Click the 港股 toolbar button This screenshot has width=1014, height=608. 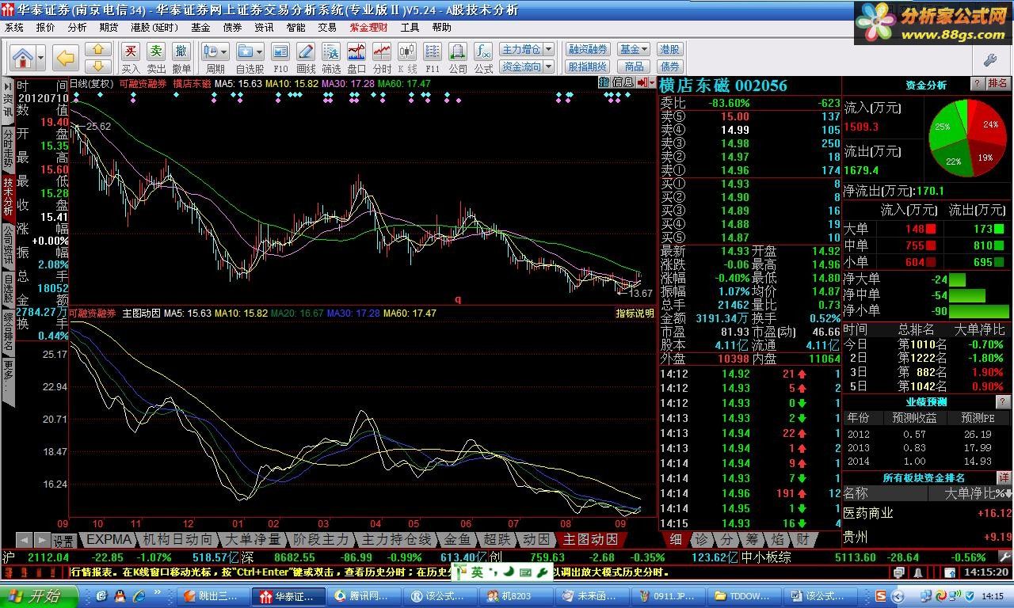[x=669, y=50]
